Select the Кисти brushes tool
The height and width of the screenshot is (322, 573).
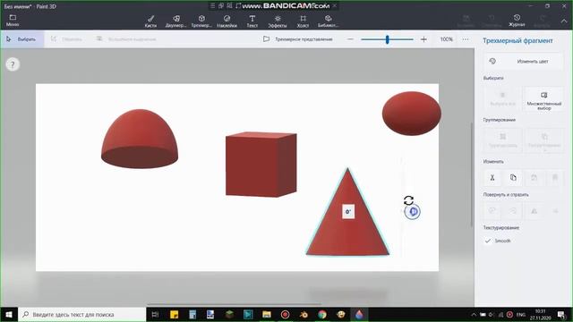tap(150, 21)
